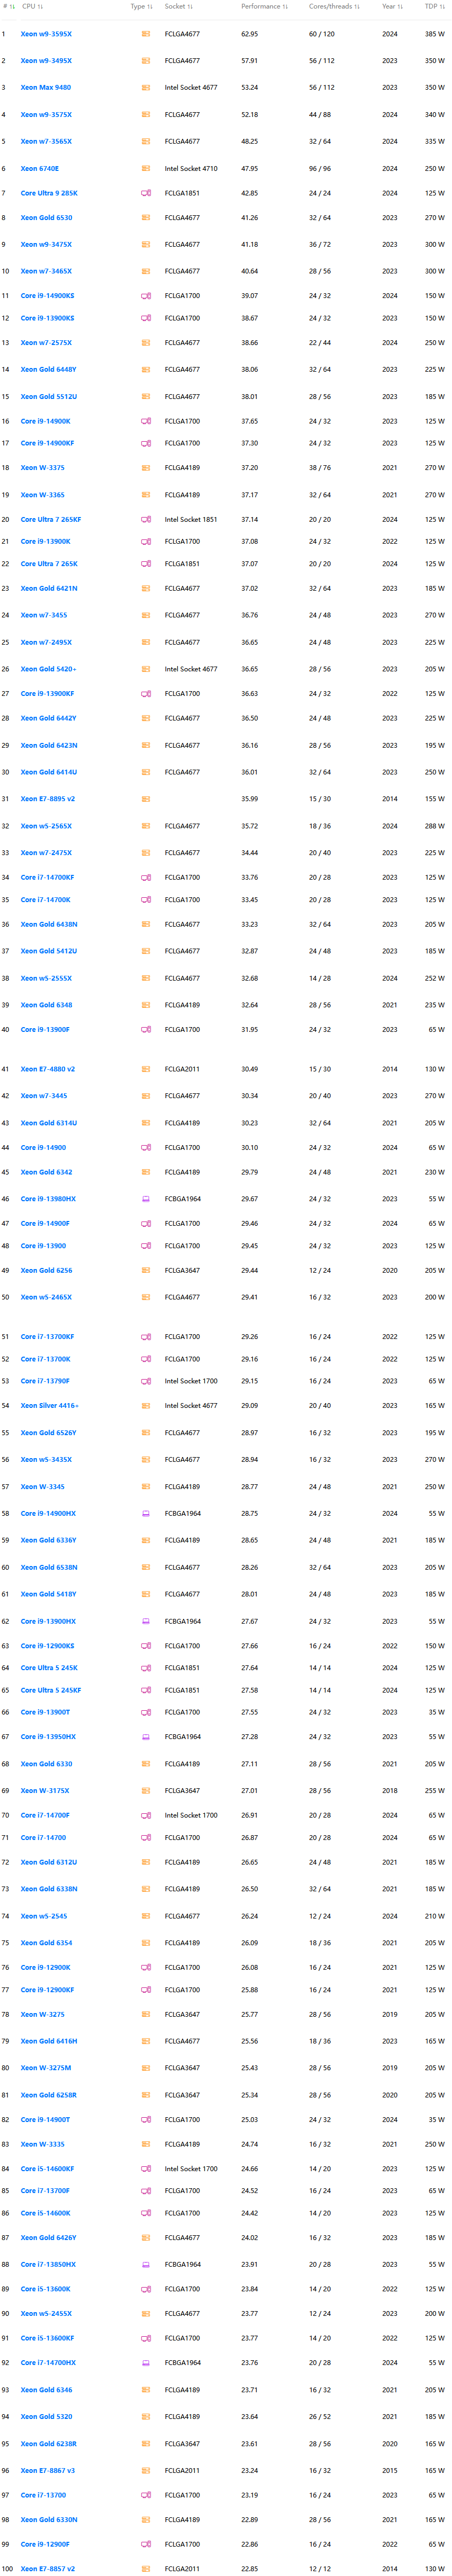The height and width of the screenshot is (2576, 452).
Task: Click the desktop type icon for Core i9-13900F
Action: [146, 1030]
